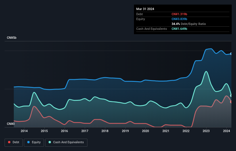Click the 2017 x-axis label
This screenshot has width=236, height=151.
click(x=85, y=131)
